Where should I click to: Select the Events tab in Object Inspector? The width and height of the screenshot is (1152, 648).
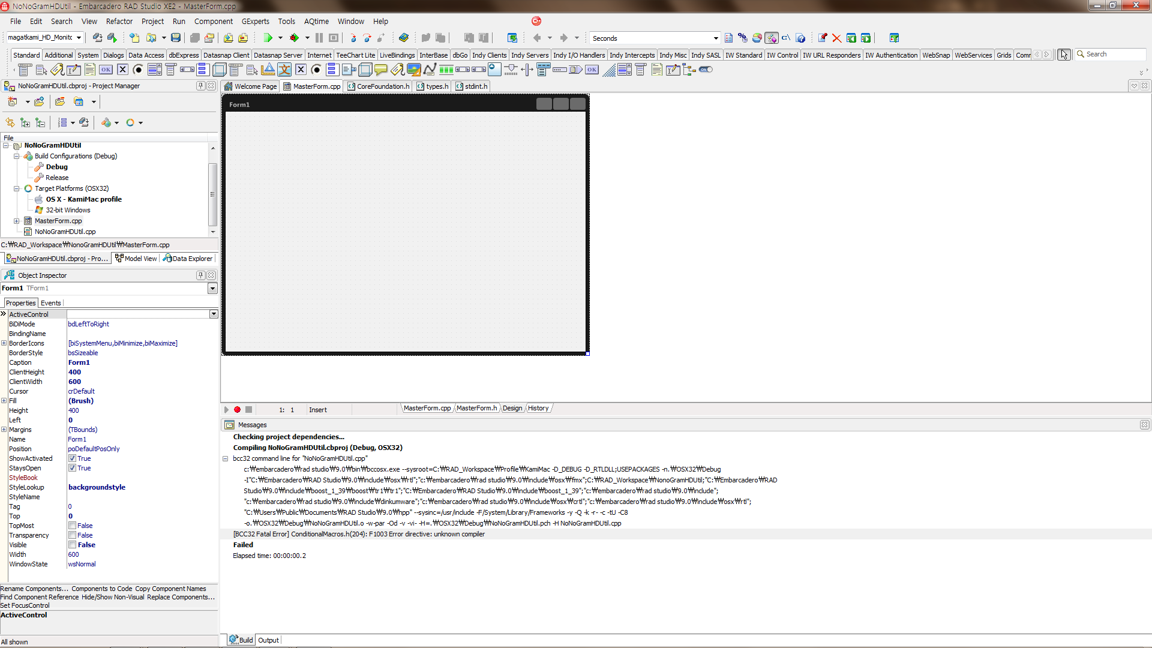pyautogui.click(x=50, y=303)
